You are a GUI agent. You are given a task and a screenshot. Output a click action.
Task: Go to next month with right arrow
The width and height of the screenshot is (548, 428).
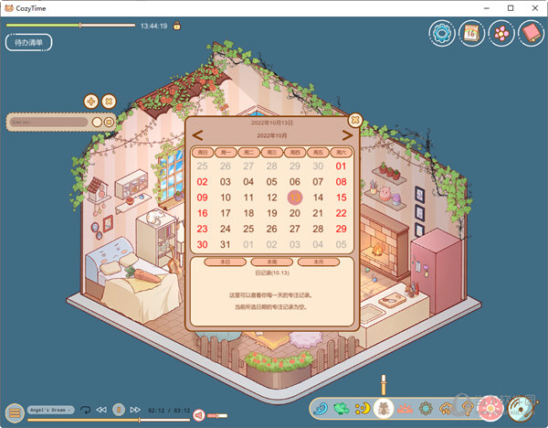point(346,134)
